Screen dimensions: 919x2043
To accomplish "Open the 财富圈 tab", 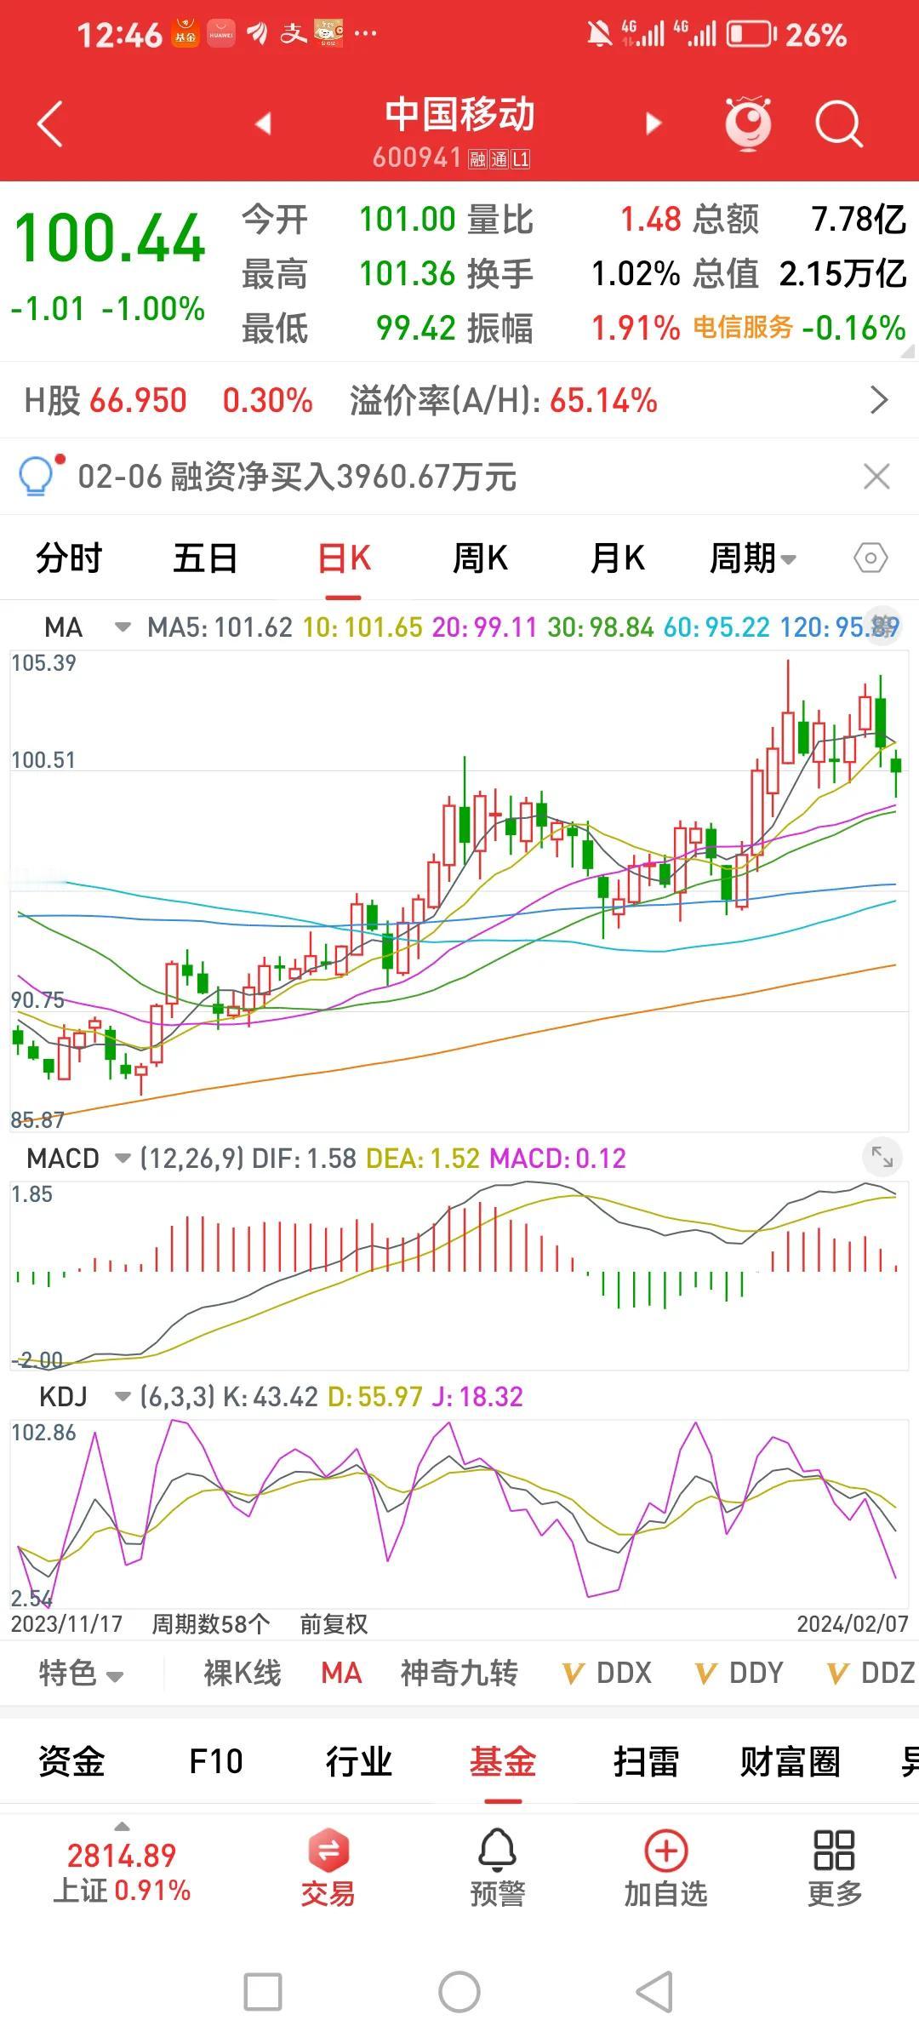I will [x=791, y=1761].
